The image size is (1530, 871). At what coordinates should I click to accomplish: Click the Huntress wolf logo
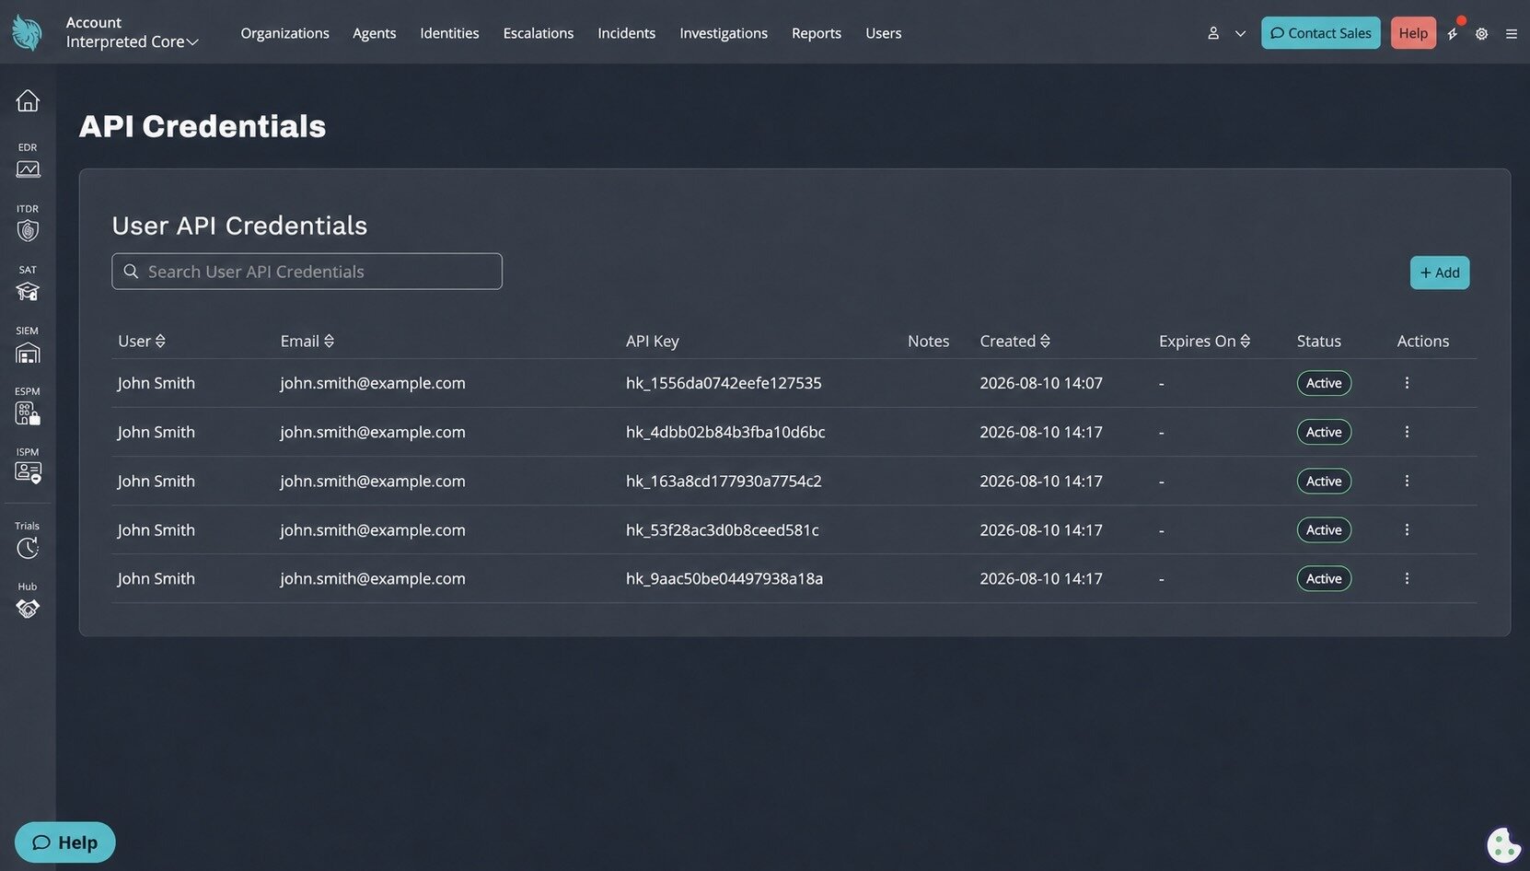coord(28,33)
